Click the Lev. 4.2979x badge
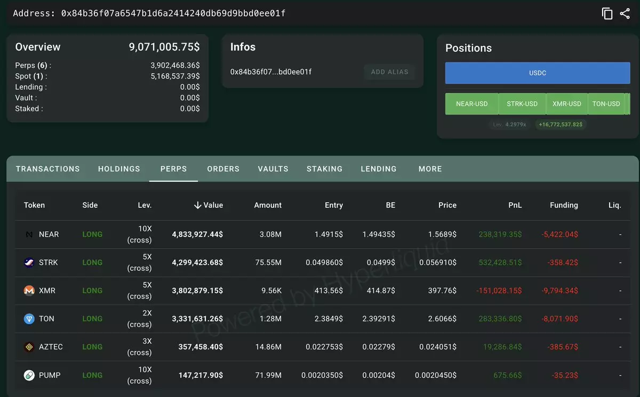This screenshot has width=640, height=397. coord(509,125)
